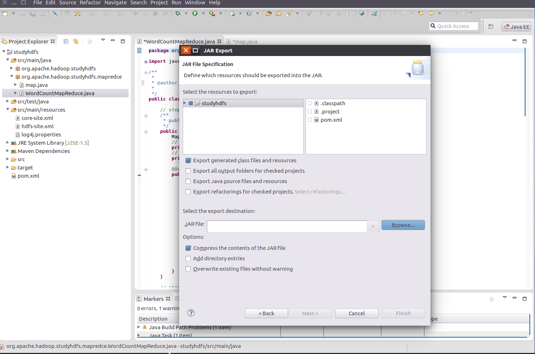Click Collapse All icon in Project Explorer
The width and height of the screenshot is (535, 354).
tap(66, 41)
